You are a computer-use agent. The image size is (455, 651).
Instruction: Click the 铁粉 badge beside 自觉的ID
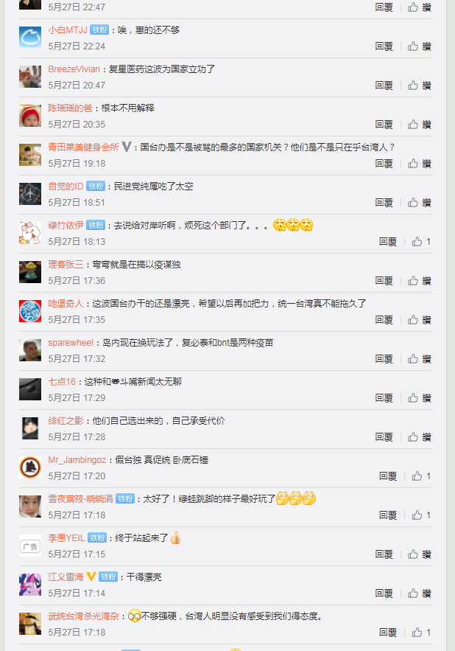coord(96,187)
